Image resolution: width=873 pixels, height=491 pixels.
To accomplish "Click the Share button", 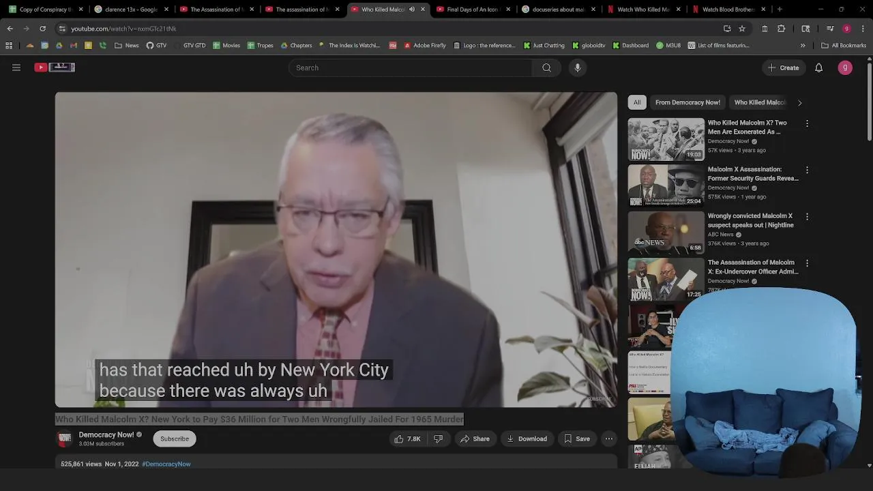I will (x=475, y=438).
